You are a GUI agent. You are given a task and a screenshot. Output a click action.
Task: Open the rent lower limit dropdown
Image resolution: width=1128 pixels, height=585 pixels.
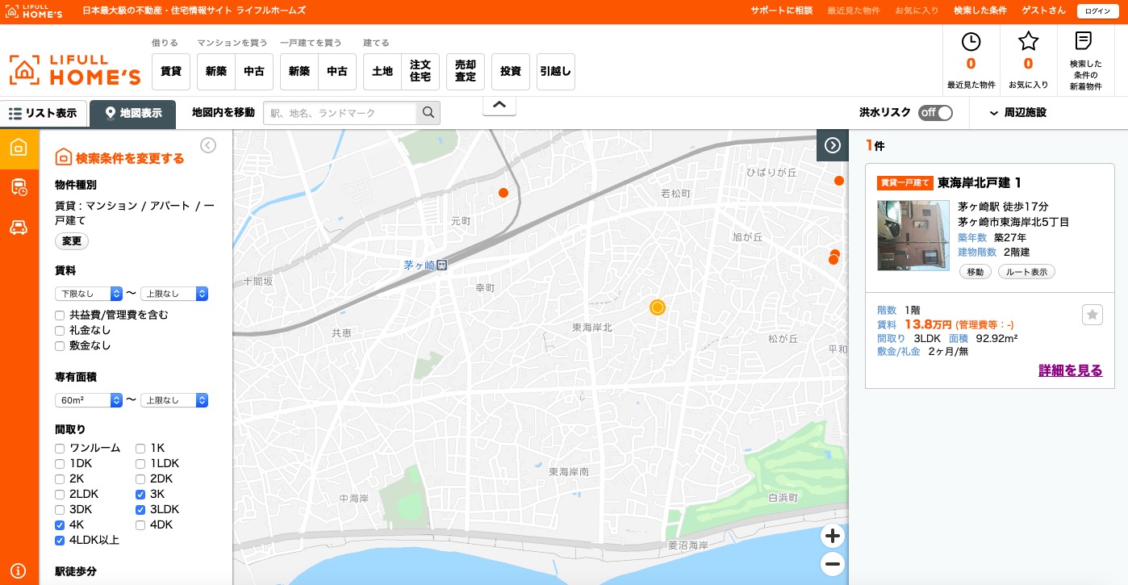88,294
